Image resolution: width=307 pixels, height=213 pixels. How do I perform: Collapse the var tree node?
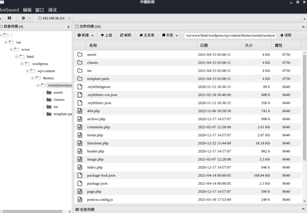[x=6, y=43]
